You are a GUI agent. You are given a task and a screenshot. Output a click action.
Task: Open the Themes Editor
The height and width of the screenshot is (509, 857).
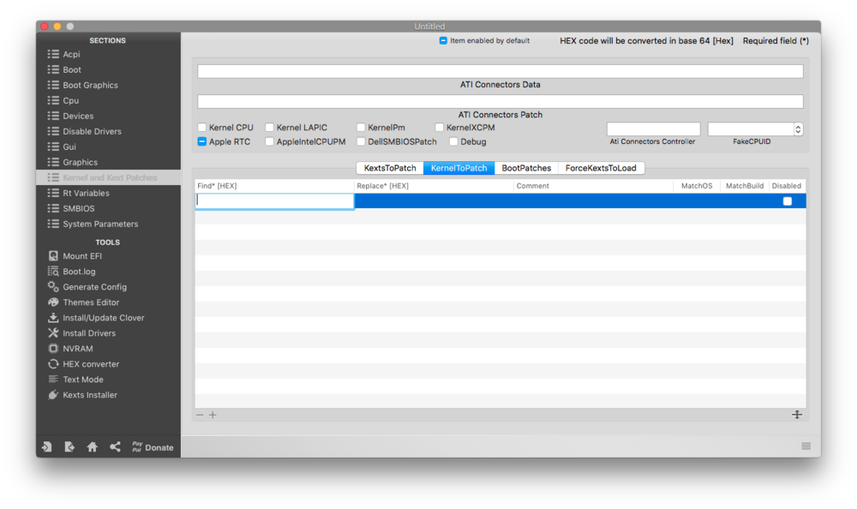90,302
